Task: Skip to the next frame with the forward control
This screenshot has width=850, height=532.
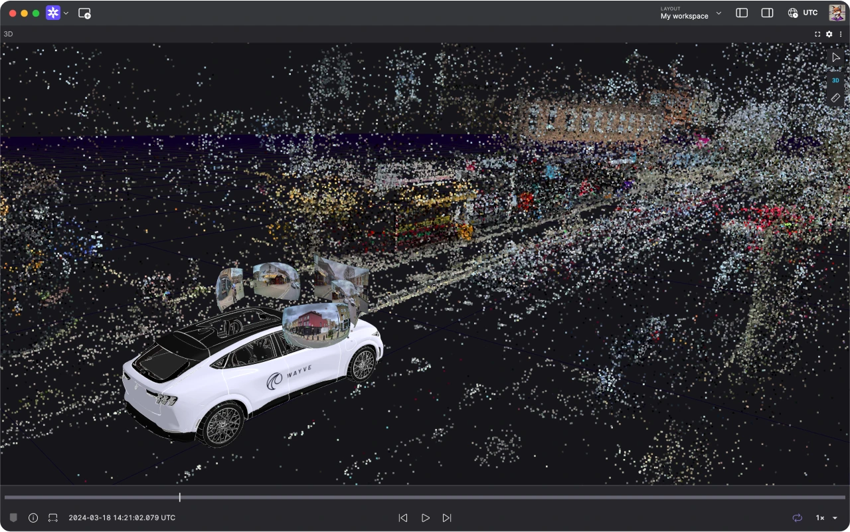Action: tap(447, 517)
